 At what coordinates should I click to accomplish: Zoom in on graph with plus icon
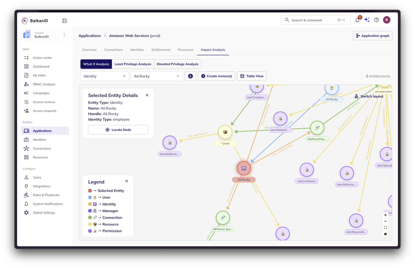click(386, 215)
